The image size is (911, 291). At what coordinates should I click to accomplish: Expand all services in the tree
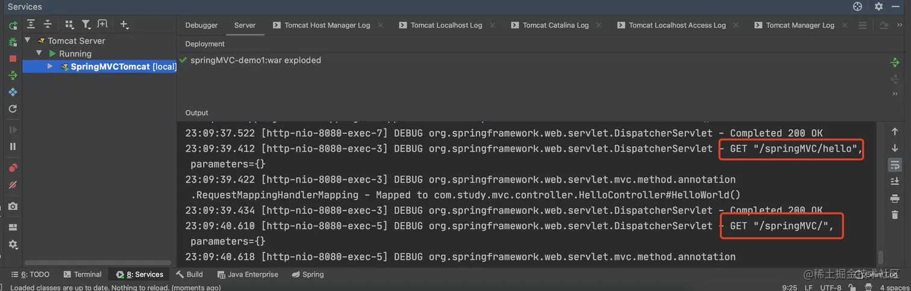pos(31,25)
